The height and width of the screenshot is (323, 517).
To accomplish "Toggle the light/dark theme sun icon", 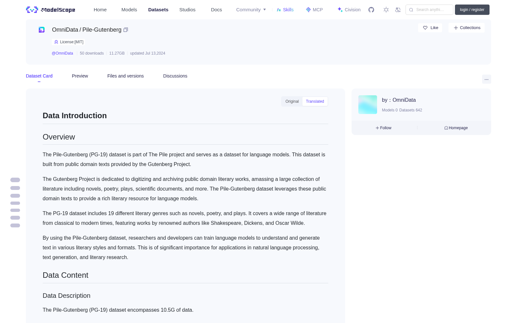I will point(386,10).
